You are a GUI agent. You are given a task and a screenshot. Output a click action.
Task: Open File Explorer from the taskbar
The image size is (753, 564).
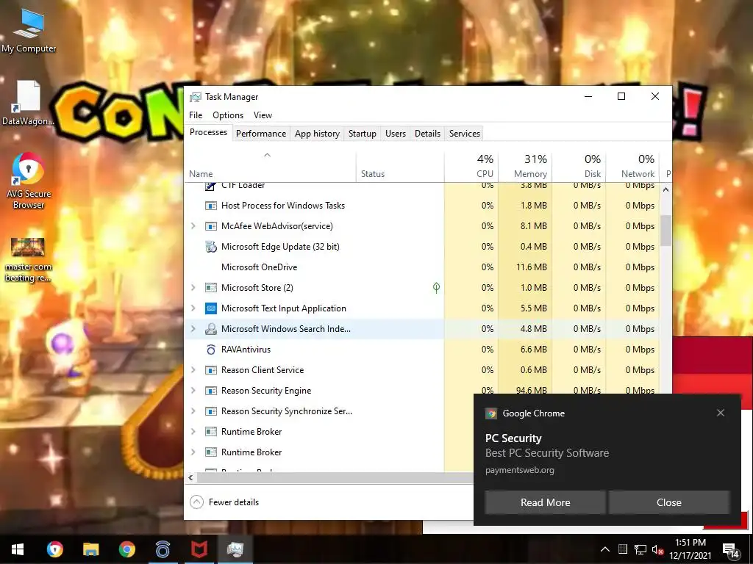point(90,549)
